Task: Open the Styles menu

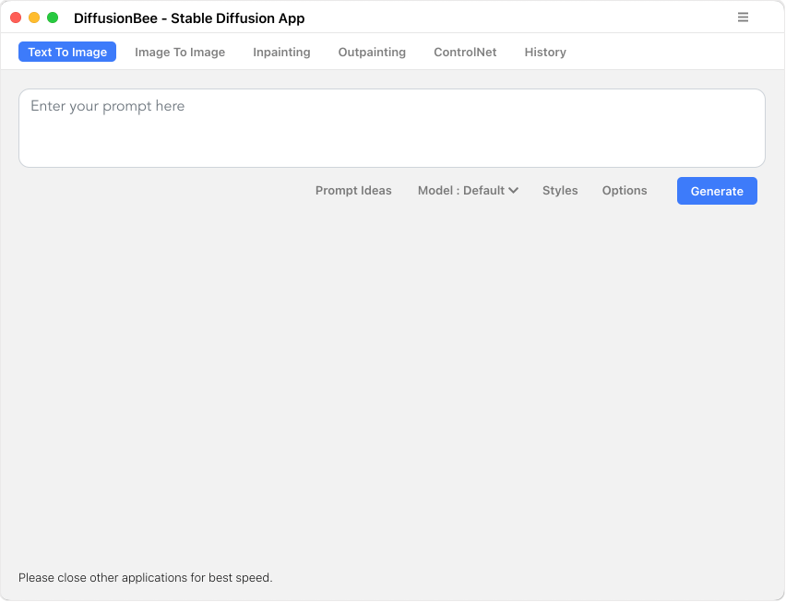Action: (x=560, y=191)
